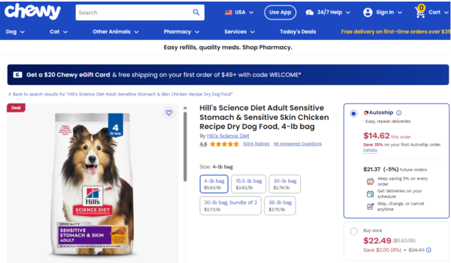Click the Sign In profile icon
This screenshot has width=451, height=263.
tap(368, 12)
